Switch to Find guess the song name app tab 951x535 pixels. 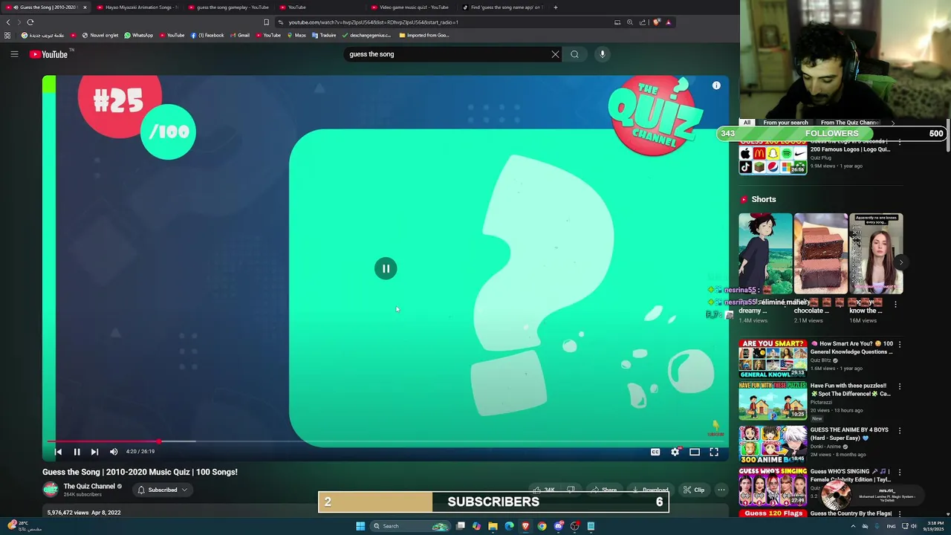point(502,7)
